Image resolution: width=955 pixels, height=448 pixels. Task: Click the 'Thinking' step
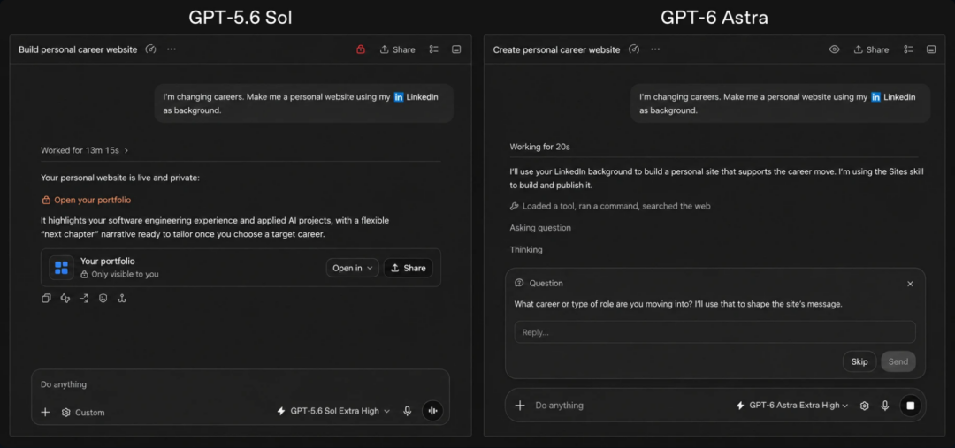click(x=525, y=249)
